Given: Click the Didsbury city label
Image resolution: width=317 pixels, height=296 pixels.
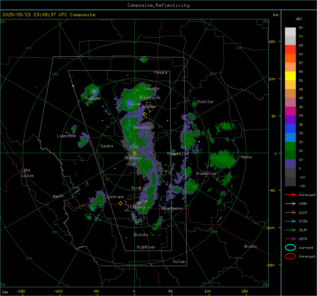Looking at the screenshot, I should click(x=133, y=158).
